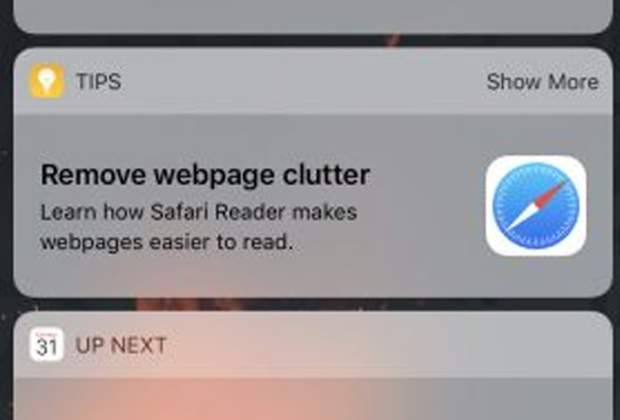
Task: Tap the partially visible widget card at top
Action: coord(314,16)
